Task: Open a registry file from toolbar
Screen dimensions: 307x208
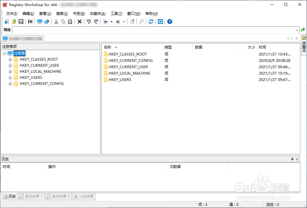Action: click(x=14, y=22)
